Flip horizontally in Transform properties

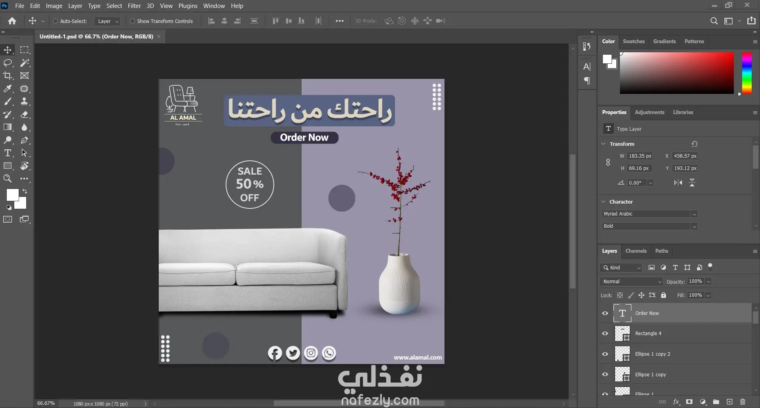pyautogui.click(x=678, y=183)
